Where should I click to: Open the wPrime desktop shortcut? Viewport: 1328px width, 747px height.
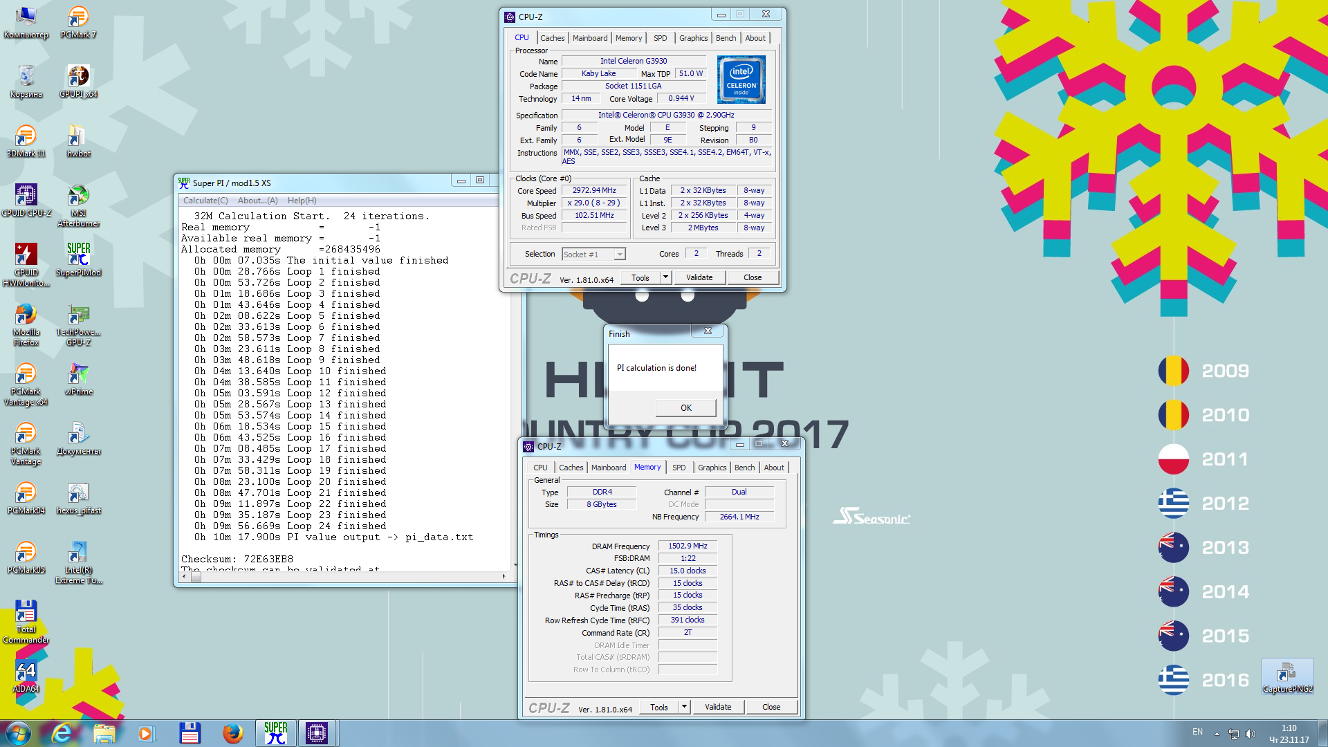pyautogui.click(x=78, y=379)
